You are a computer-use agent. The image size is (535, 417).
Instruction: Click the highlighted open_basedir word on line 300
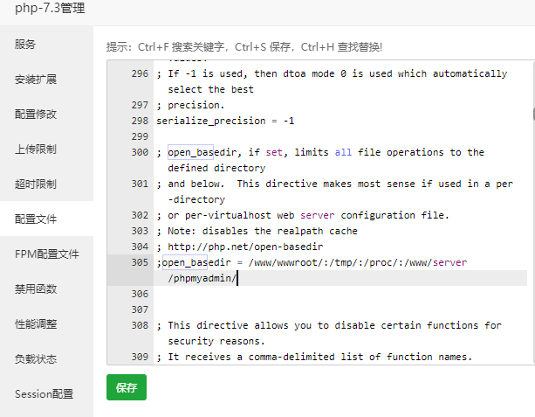pos(190,152)
